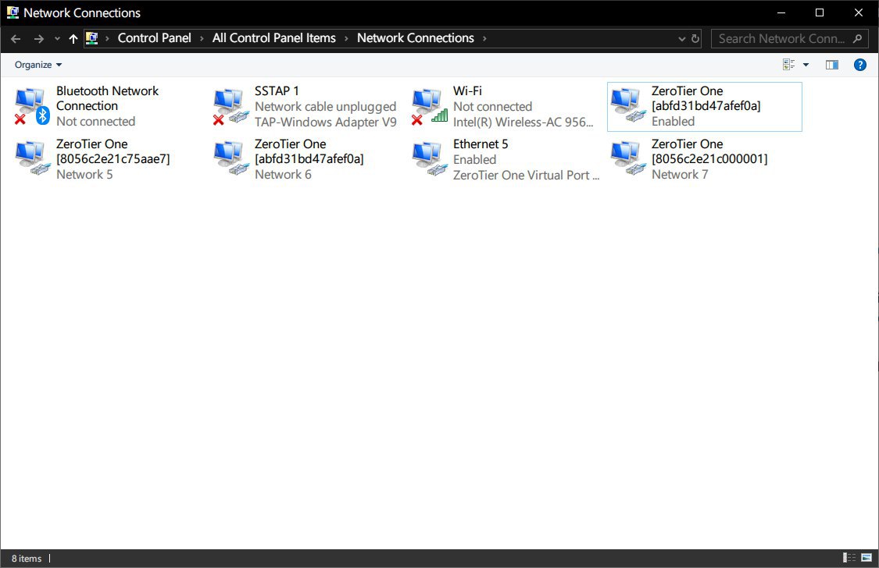Click the 'Network cable unplugged' status text
This screenshot has width=879, height=568.
(x=325, y=106)
